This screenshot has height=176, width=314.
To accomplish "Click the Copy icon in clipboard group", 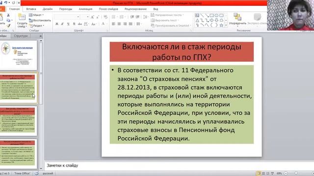I will pos(8,21).
